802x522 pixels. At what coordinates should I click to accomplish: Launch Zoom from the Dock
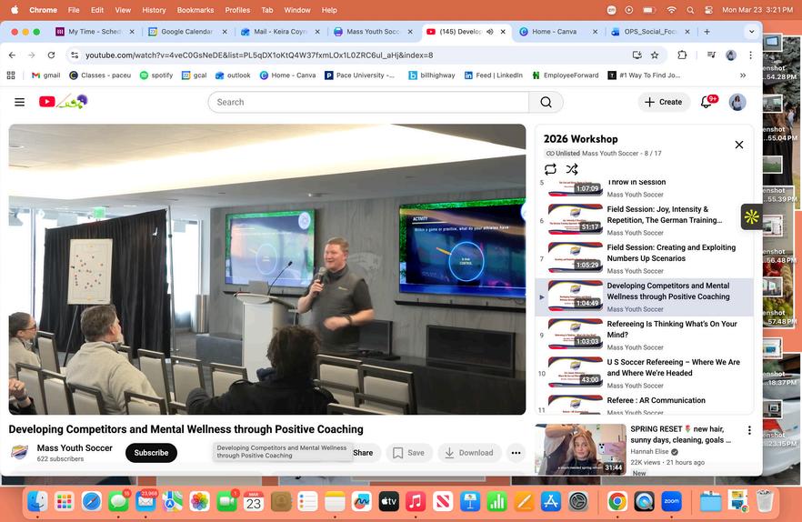(x=672, y=501)
